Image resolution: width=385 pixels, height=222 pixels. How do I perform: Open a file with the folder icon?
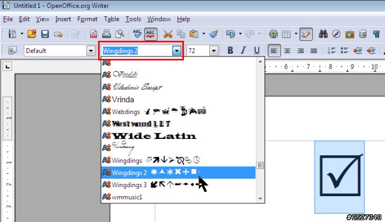[32, 34]
